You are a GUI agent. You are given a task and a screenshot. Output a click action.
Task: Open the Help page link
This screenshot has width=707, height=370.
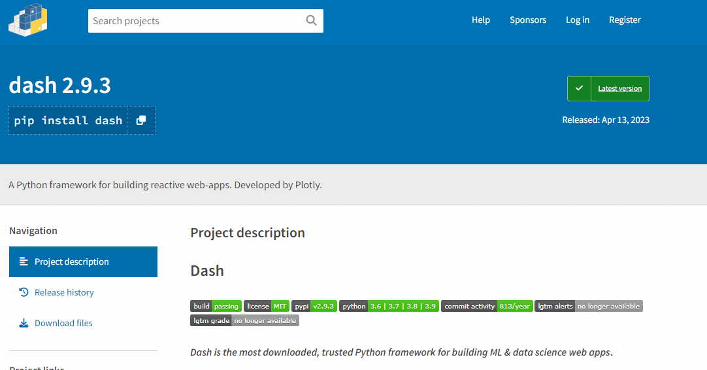pyautogui.click(x=481, y=20)
